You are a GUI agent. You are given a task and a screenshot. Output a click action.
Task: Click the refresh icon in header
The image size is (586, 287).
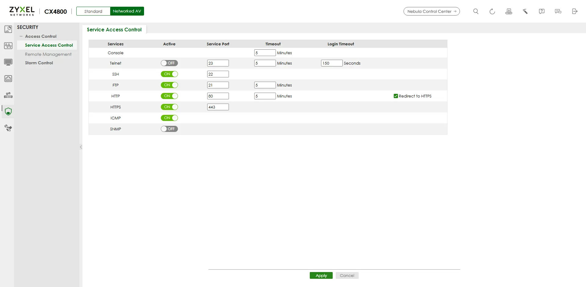492,11
